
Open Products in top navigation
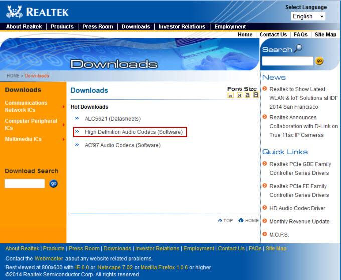tap(62, 27)
